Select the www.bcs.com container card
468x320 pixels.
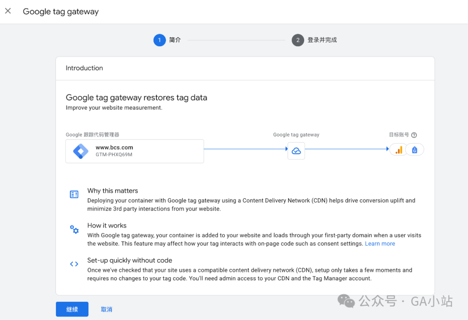pyautogui.click(x=135, y=151)
